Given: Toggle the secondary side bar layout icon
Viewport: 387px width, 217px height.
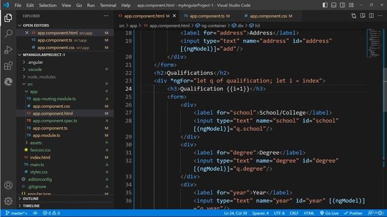Looking at the screenshot, I should [x=342, y=5].
